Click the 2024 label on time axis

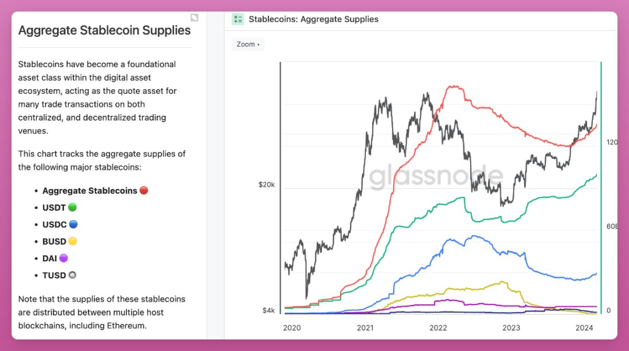pyautogui.click(x=584, y=328)
